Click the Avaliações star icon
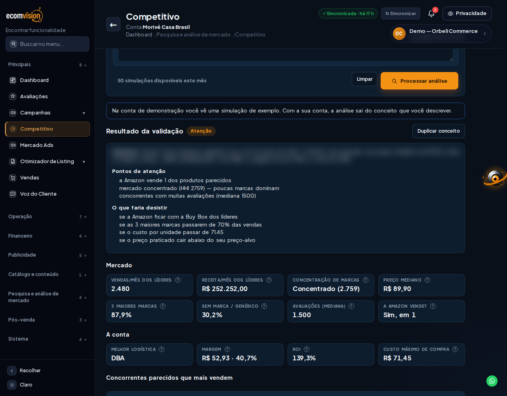Screen dimensions: 507x396 point(13,97)
